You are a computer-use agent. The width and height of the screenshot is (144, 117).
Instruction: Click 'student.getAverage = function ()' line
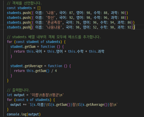[x=41, y=66]
